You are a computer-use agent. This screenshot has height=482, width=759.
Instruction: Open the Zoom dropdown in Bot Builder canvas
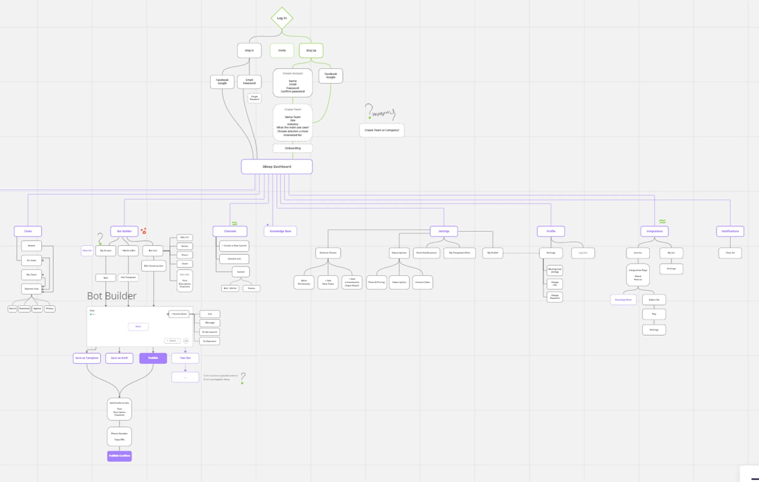tap(172, 341)
